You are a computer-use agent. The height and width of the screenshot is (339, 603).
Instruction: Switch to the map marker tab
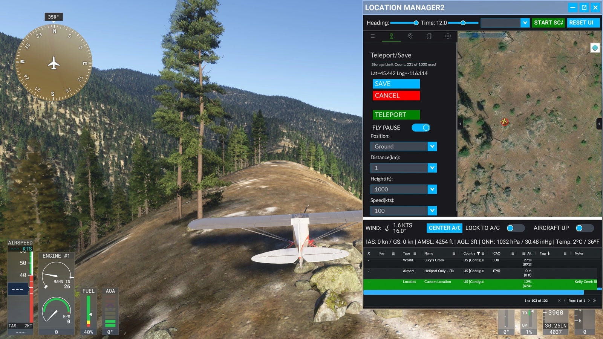(x=410, y=36)
